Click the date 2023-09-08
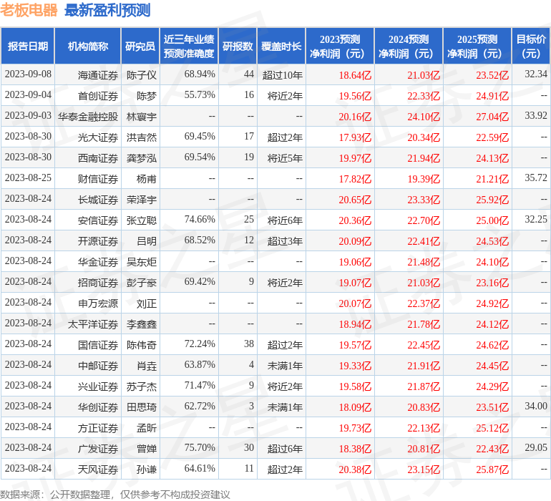 coord(28,74)
